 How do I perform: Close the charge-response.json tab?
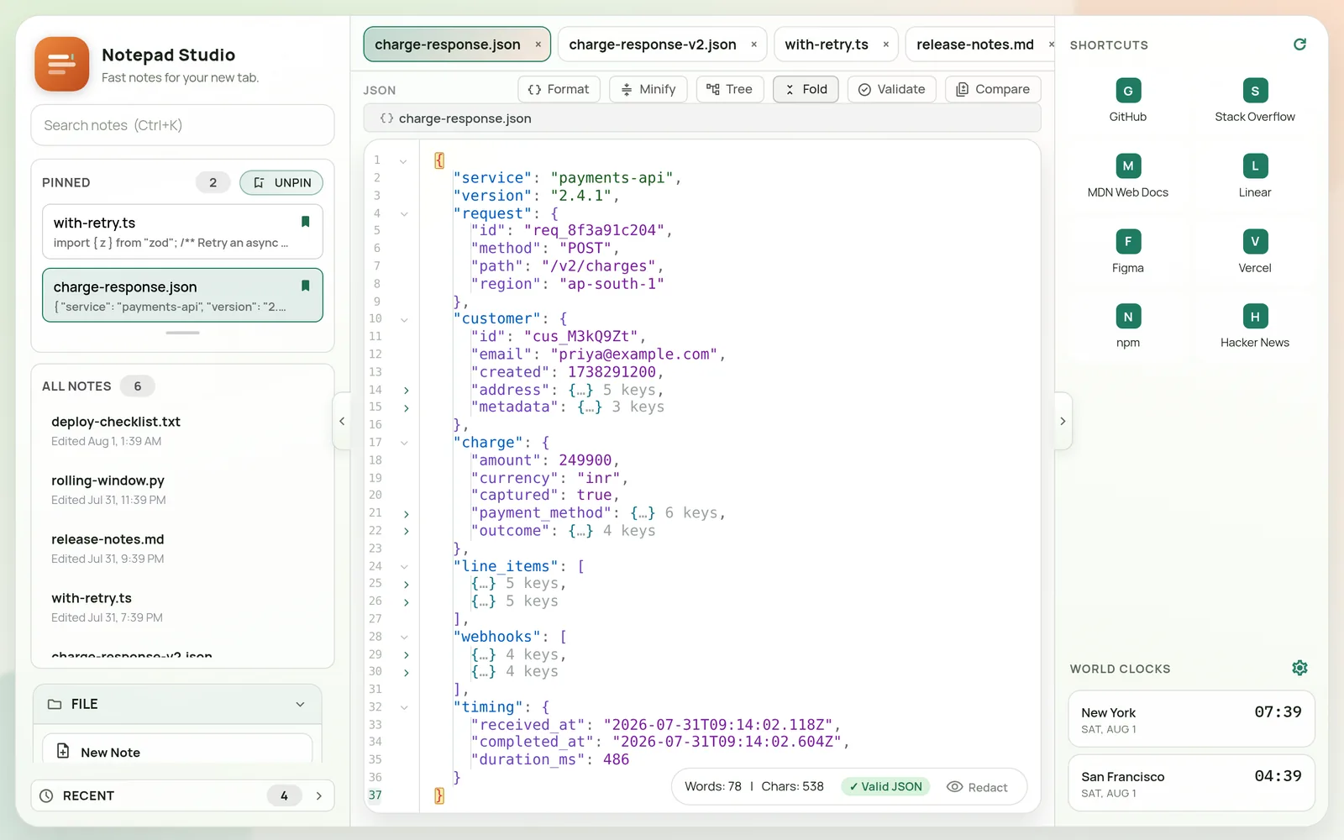pyautogui.click(x=538, y=45)
